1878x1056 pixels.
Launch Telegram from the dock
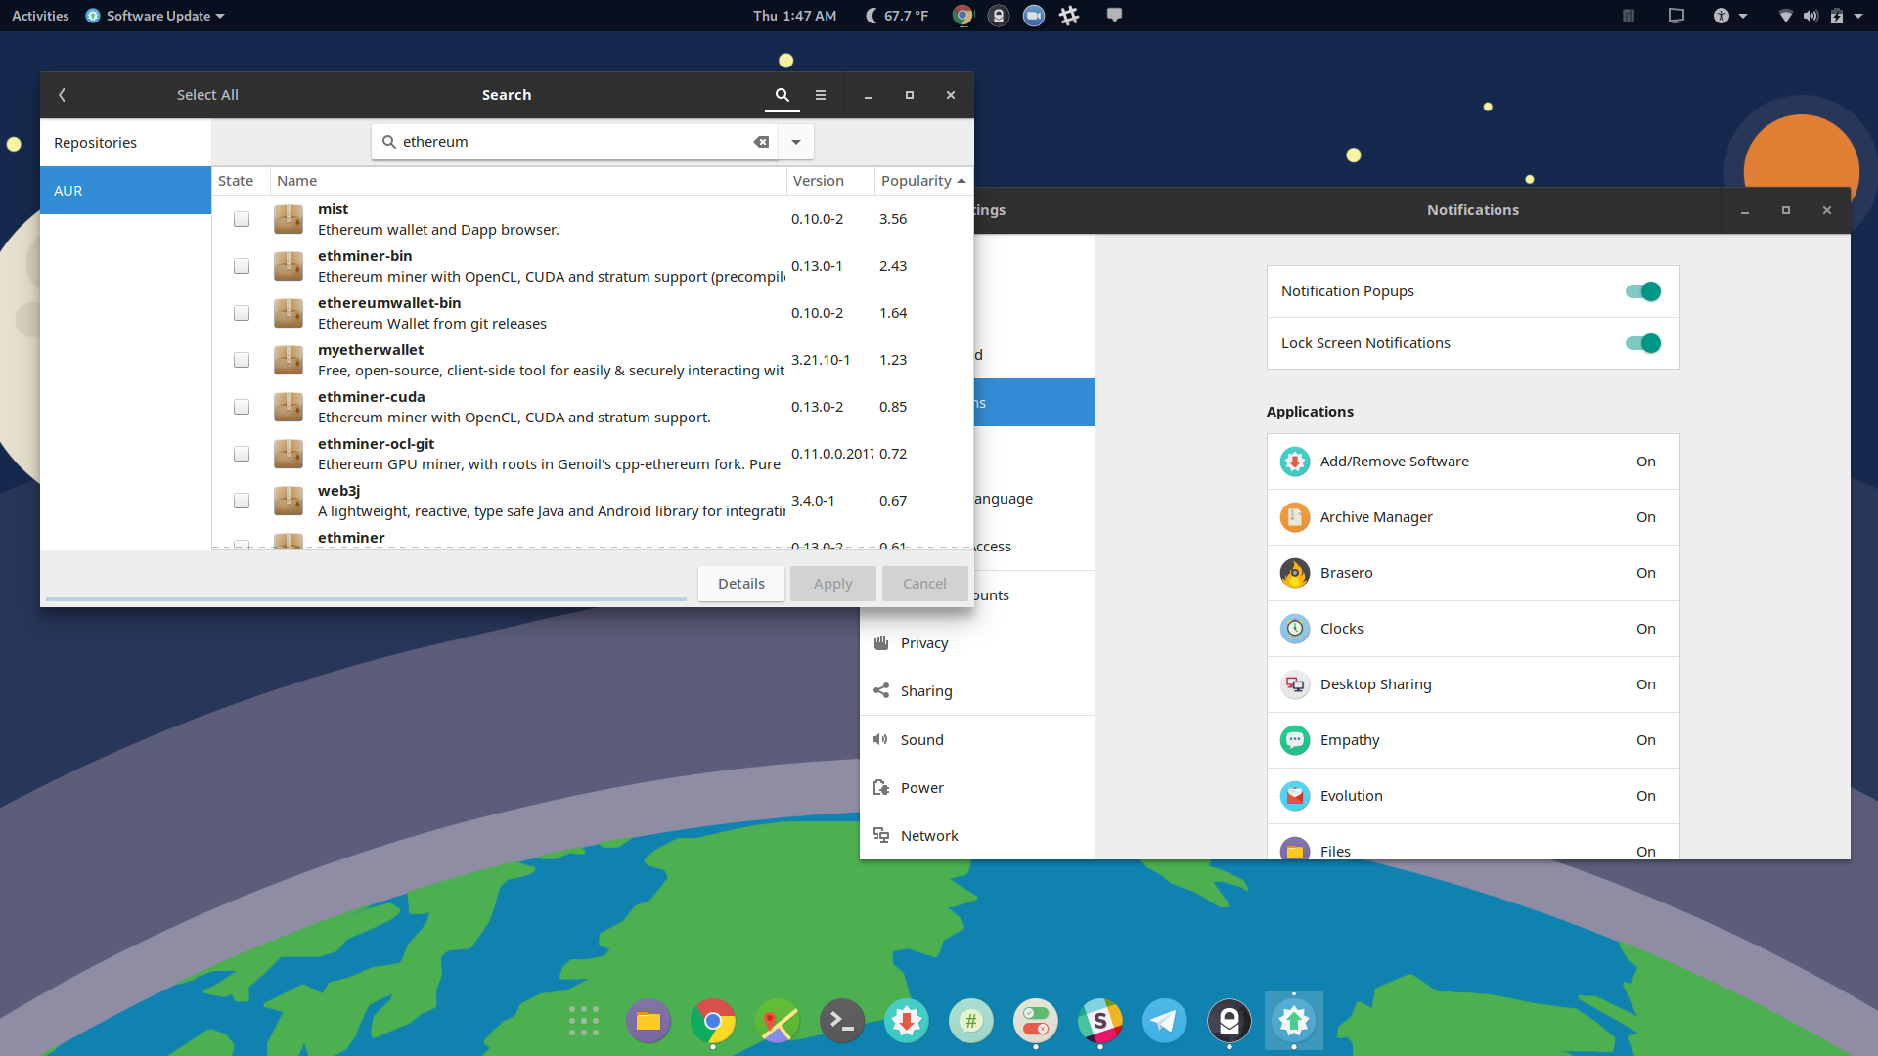pyautogui.click(x=1164, y=1021)
